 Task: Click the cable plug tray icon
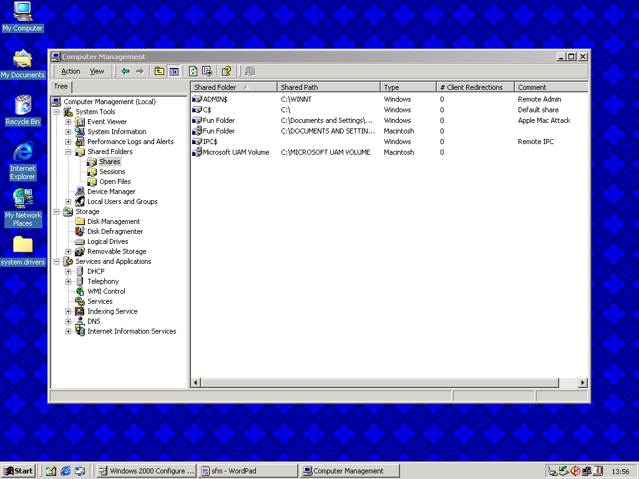point(552,472)
